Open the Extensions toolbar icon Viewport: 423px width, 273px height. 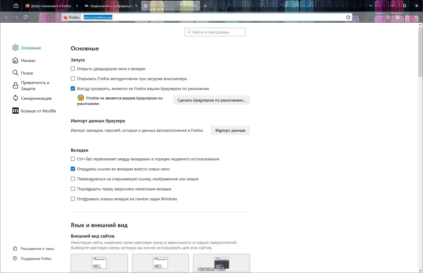[407, 17]
